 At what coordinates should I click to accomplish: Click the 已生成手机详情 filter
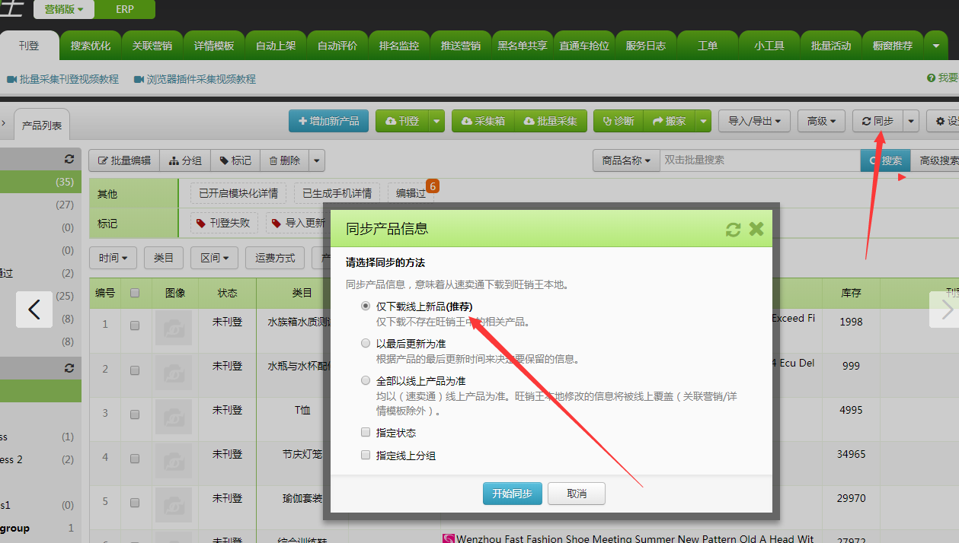pyautogui.click(x=337, y=193)
